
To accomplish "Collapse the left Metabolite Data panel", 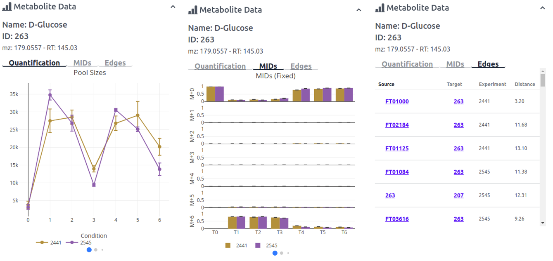I will (173, 6).
